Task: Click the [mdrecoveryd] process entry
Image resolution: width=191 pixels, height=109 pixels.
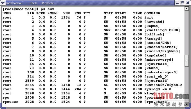Action: tap(159, 60)
